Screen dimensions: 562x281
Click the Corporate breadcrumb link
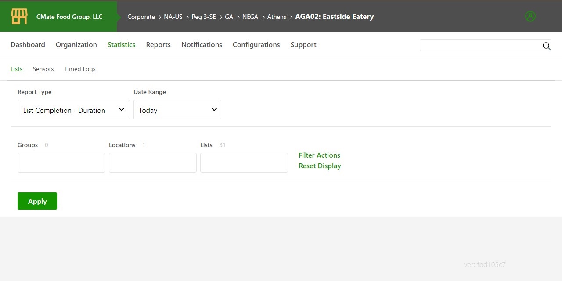tap(141, 17)
